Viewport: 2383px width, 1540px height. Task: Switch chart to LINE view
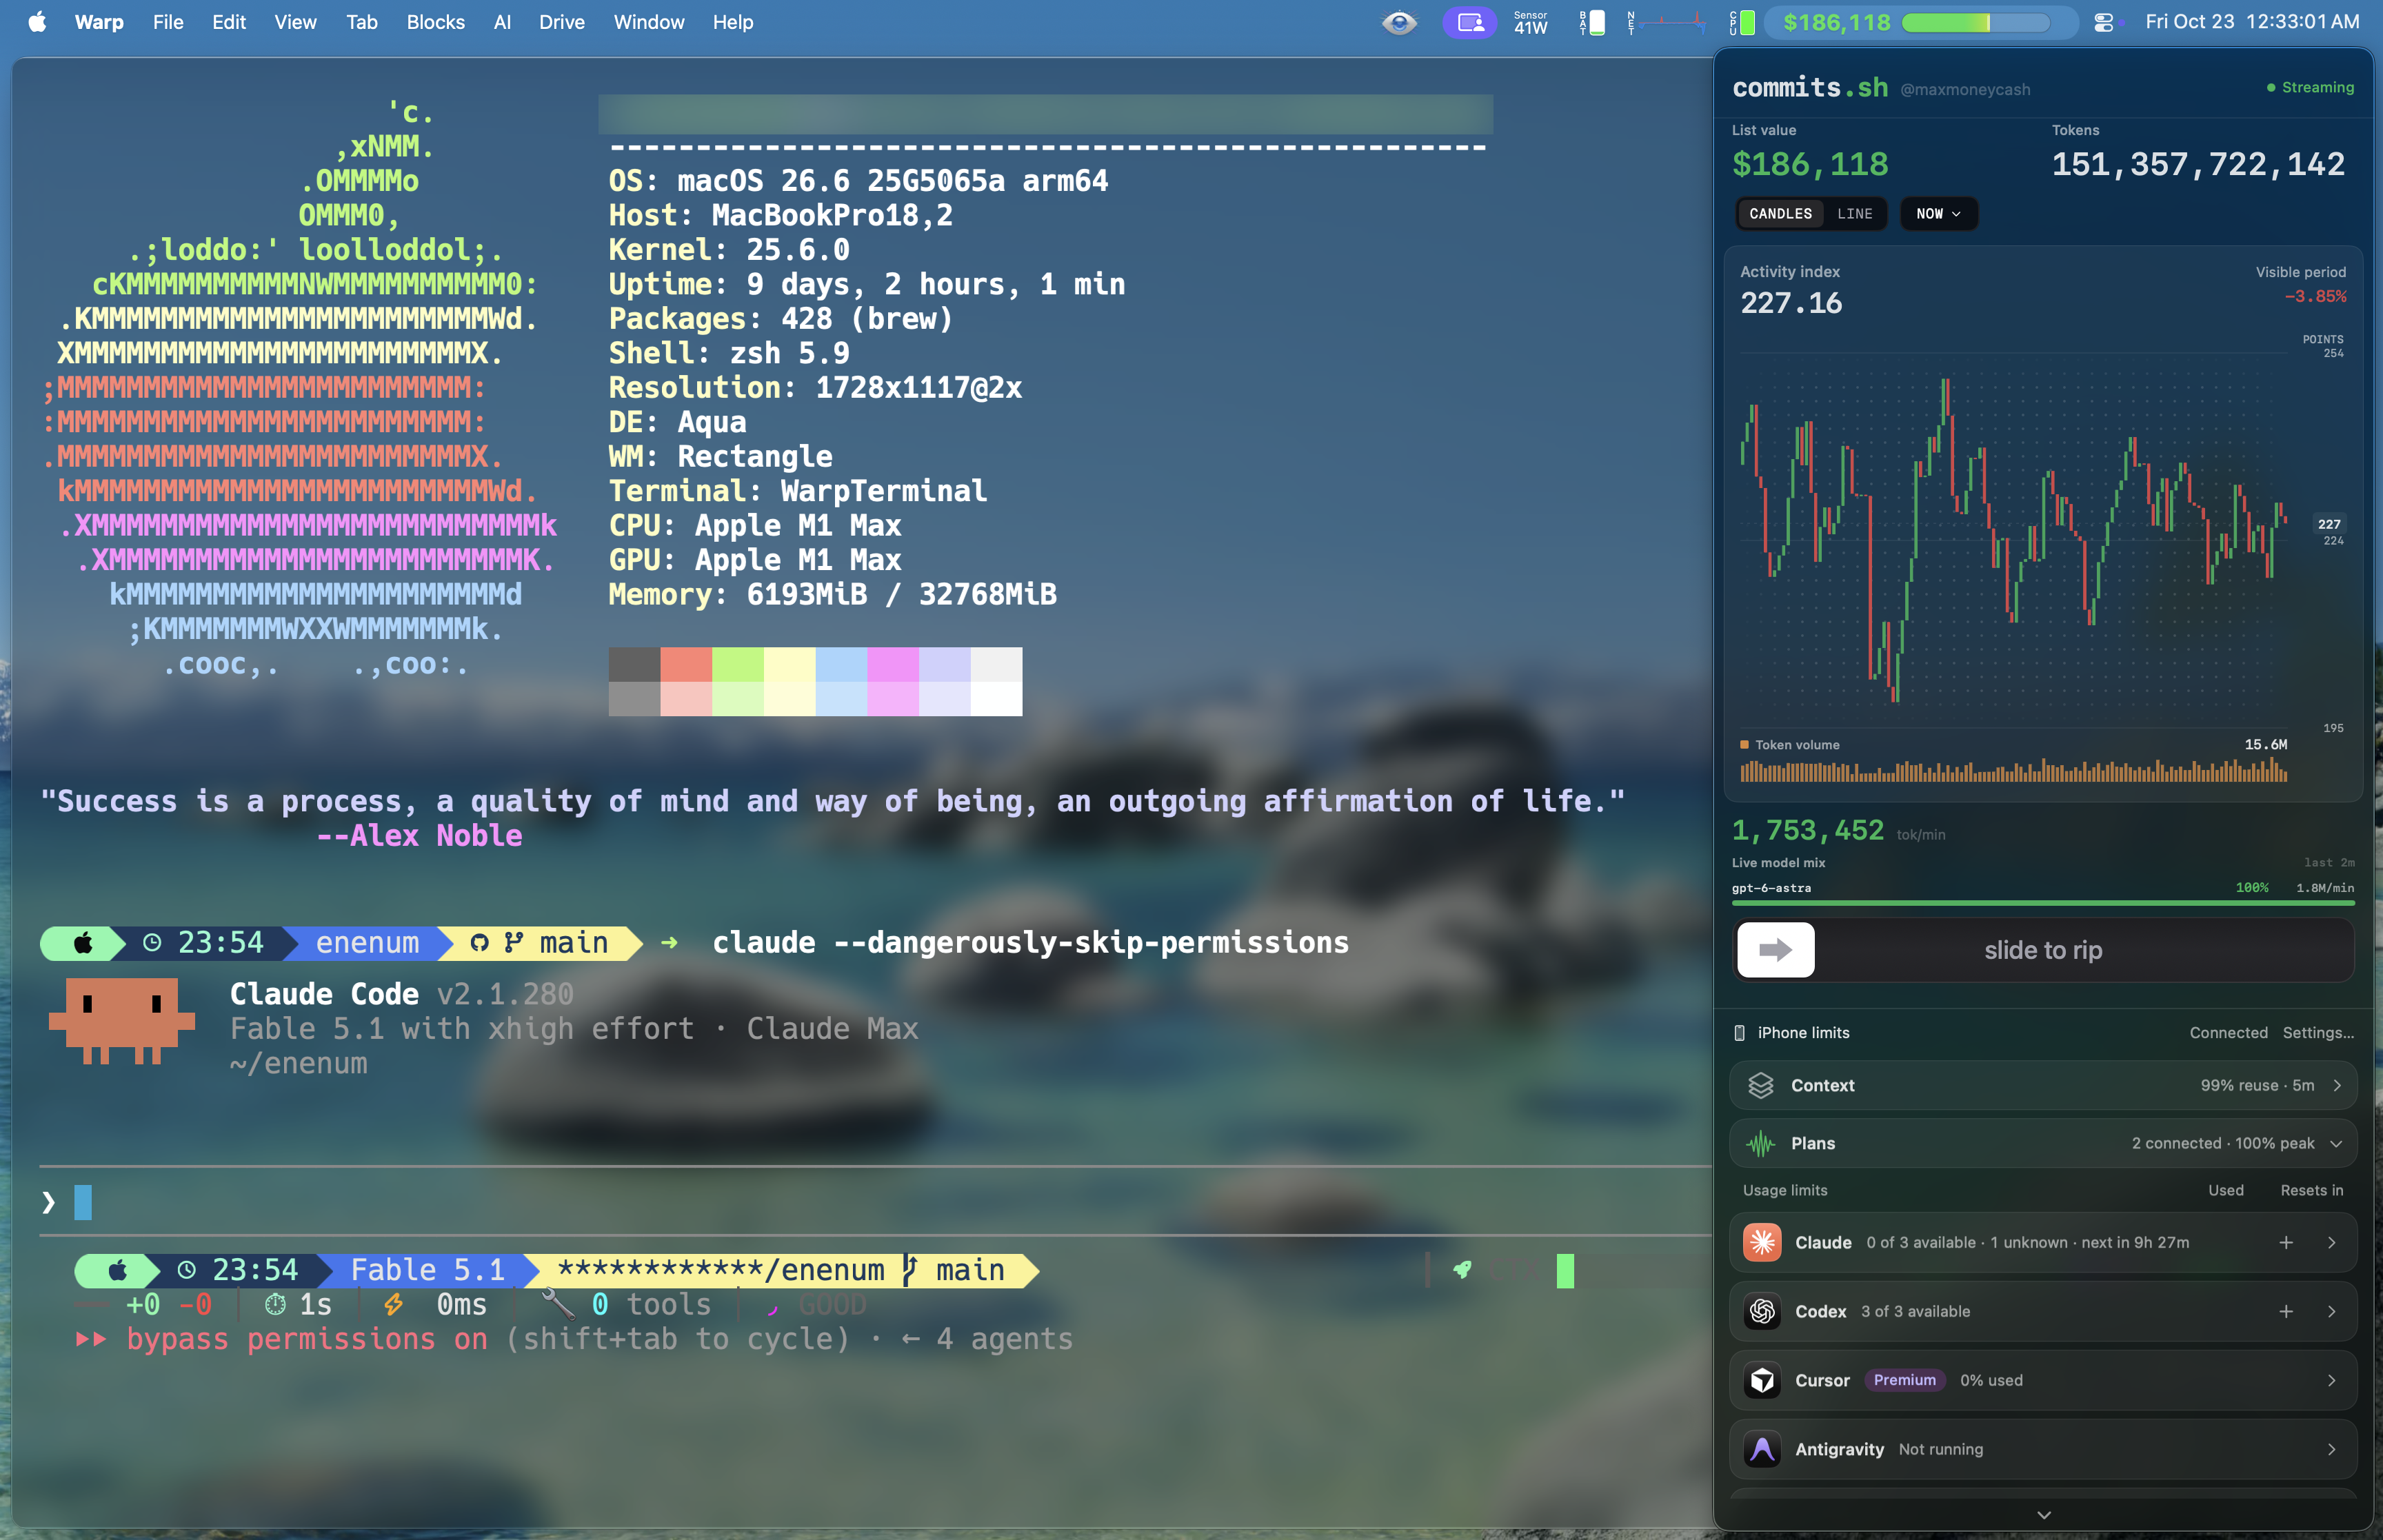tap(1854, 214)
